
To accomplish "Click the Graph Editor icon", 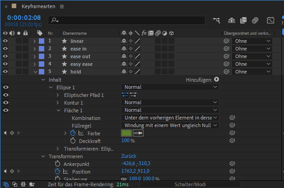I will 270,20.
